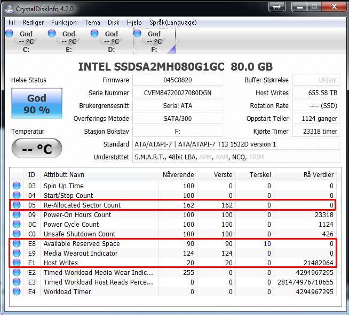349x315 pixels.
Task: Click the Standard ATA/ATAPI-7 field
Action: pos(236,144)
